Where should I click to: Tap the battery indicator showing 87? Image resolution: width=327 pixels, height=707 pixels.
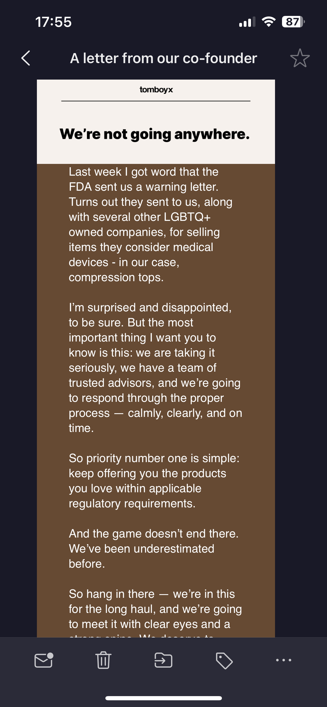click(x=293, y=22)
